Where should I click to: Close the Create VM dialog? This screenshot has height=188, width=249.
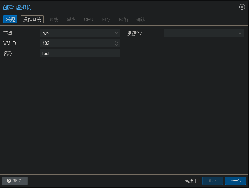tap(242, 7)
